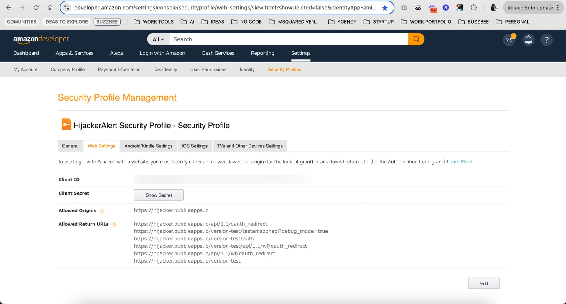566x304 pixels.
Task: Open Tax Identity submenu
Action: pyautogui.click(x=165, y=69)
